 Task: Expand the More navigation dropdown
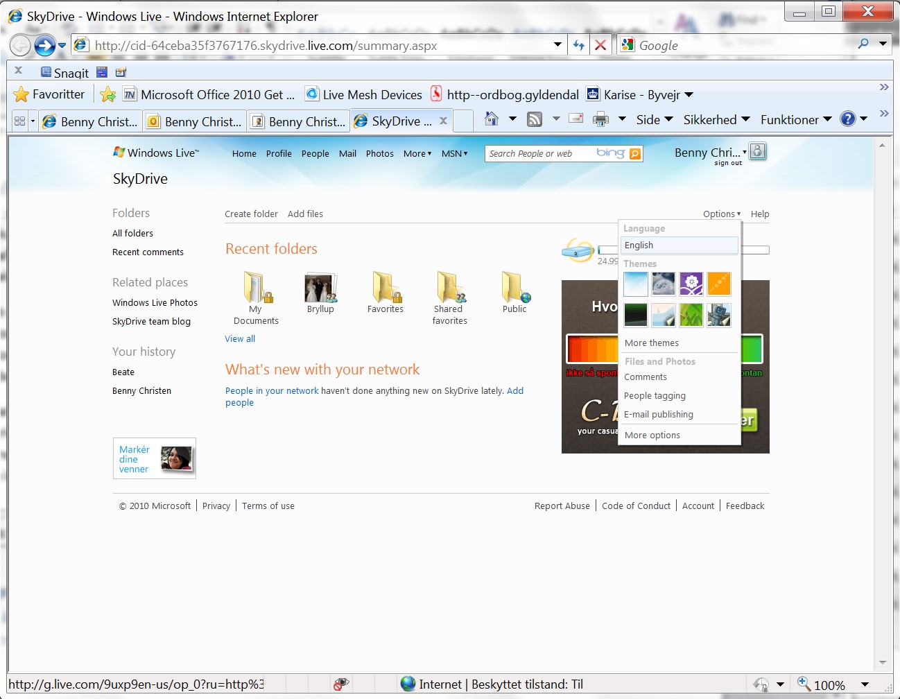click(417, 153)
